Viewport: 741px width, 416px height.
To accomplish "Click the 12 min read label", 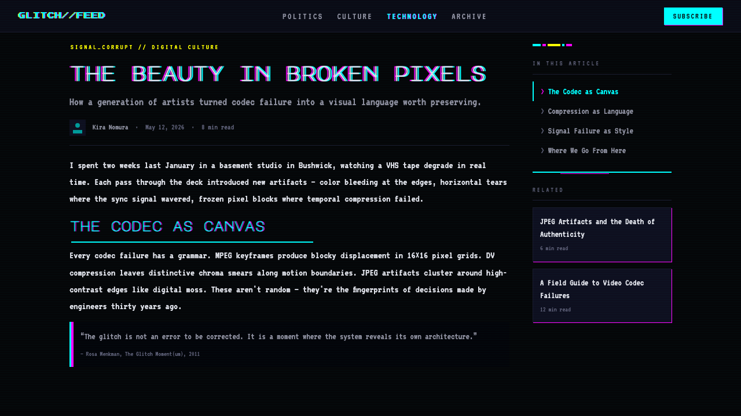I will click(555, 310).
